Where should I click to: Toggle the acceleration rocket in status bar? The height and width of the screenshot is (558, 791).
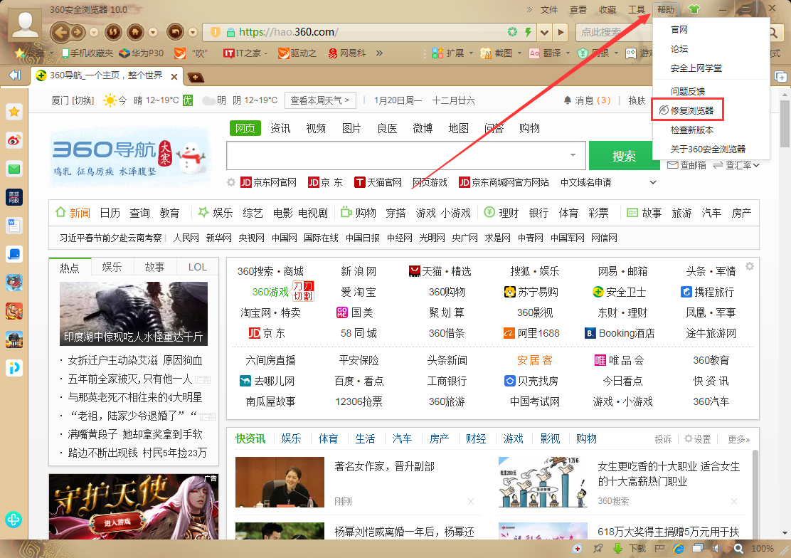[x=598, y=549]
